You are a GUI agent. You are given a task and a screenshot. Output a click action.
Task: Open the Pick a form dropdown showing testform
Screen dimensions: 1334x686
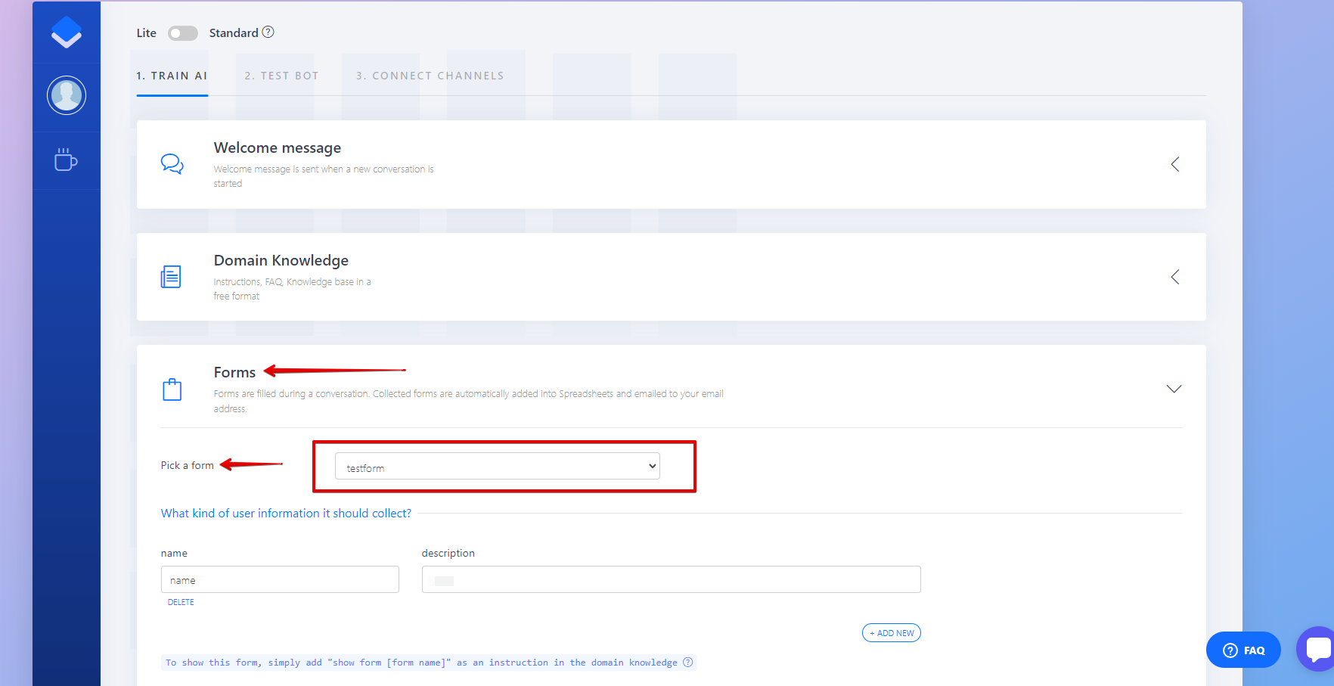pos(497,466)
